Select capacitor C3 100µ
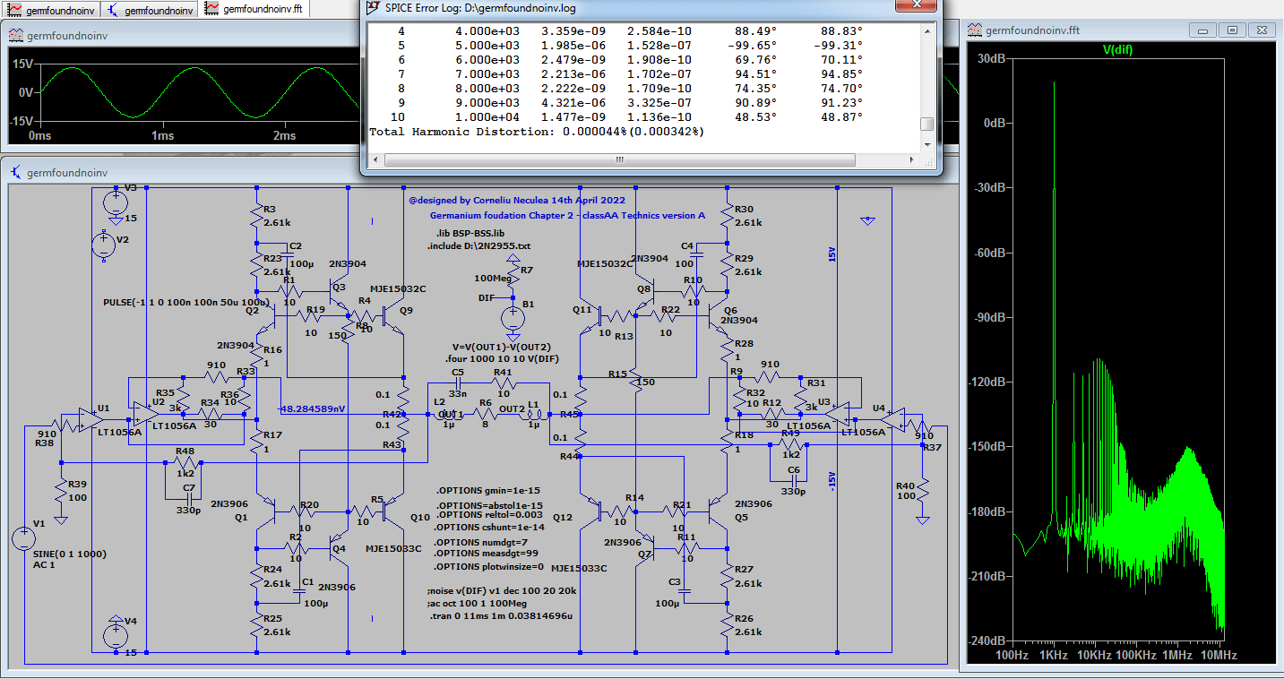The width and height of the screenshot is (1284, 679). pos(685,589)
